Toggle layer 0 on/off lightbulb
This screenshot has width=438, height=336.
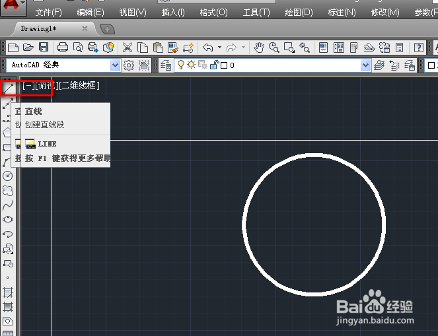(x=181, y=65)
